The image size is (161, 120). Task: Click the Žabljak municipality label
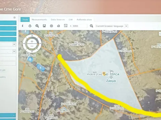(x=111, y=81)
